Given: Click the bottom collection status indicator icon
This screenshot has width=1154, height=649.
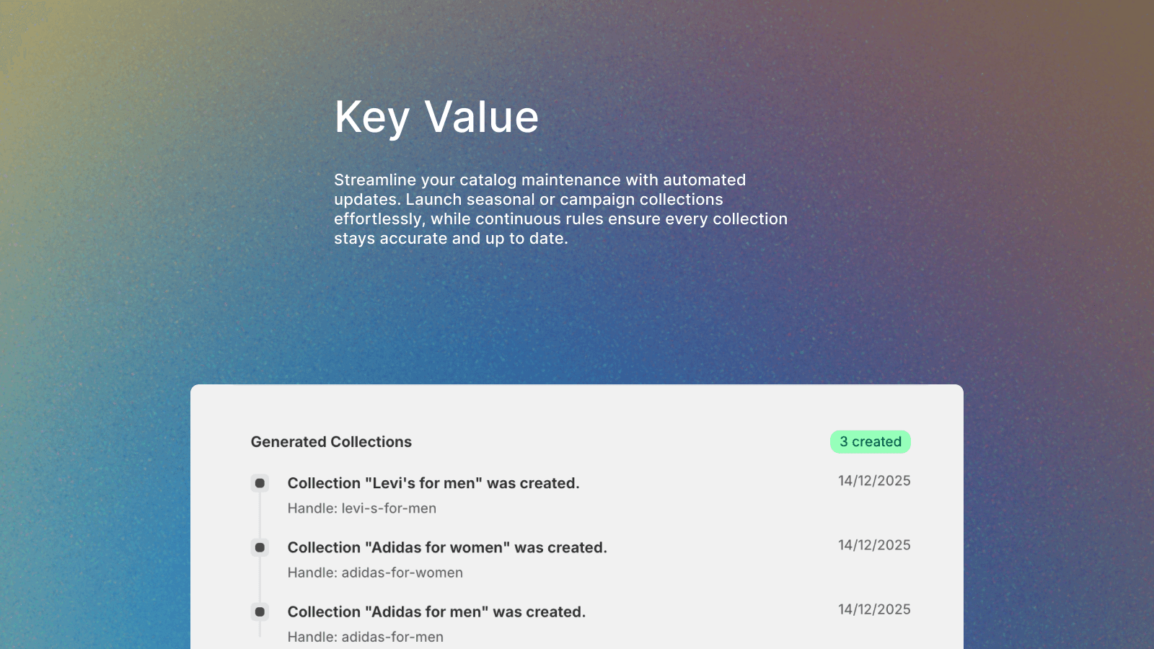Looking at the screenshot, I should (260, 612).
